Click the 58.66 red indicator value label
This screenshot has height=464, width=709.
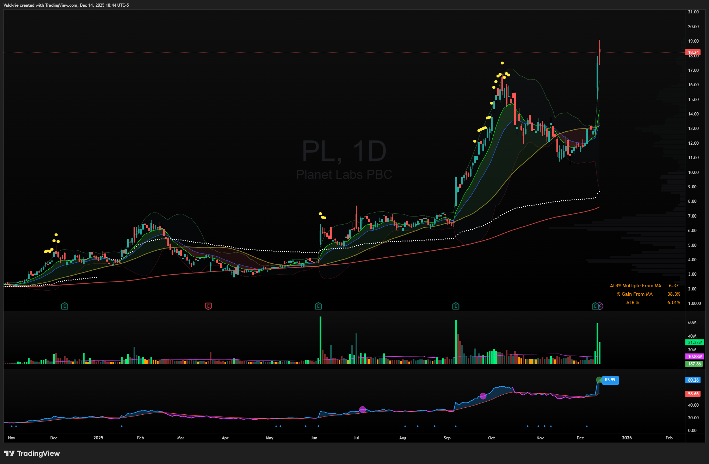click(693, 394)
